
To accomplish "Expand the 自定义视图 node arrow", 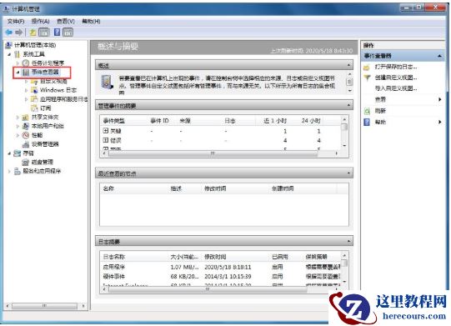I will (x=27, y=82).
